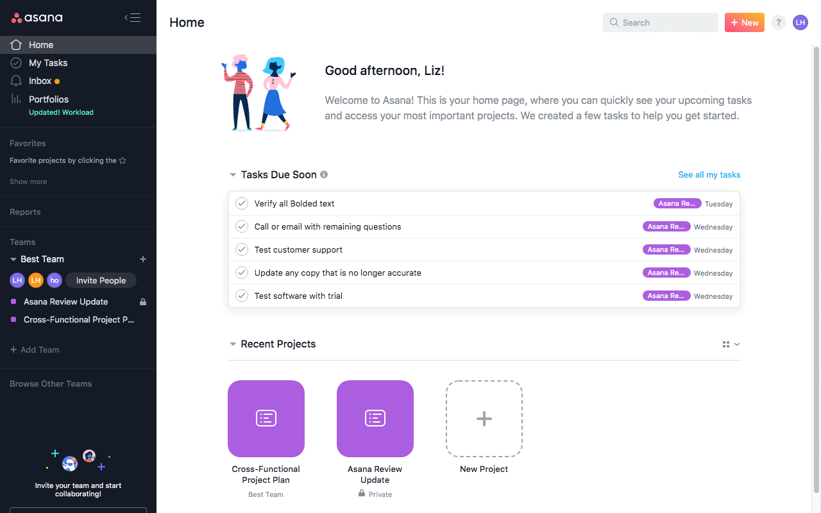821x513 pixels.
Task: Mark 'Test customer support' complete
Action: pos(242,249)
